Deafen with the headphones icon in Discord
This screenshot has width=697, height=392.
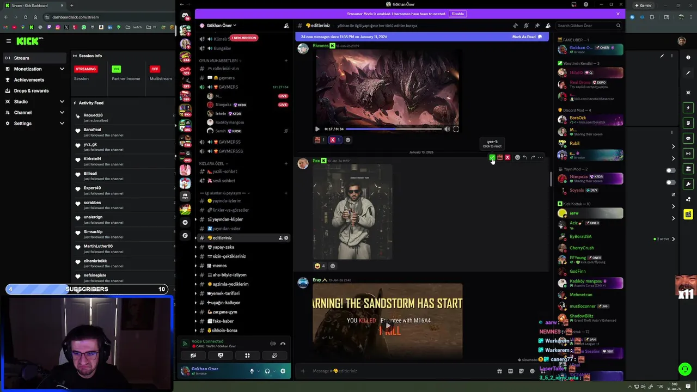click(267, 371)
